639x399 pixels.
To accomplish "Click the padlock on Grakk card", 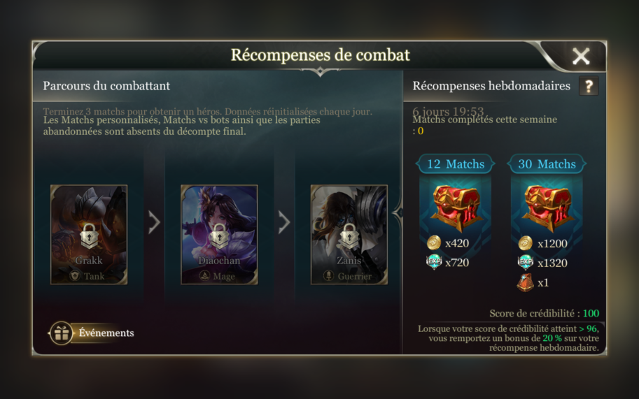I will [x=89, y=236].
